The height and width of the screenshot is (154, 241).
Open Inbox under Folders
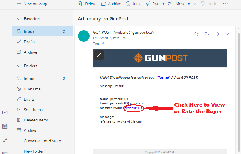pyautogui.click(x=42, y=79)
